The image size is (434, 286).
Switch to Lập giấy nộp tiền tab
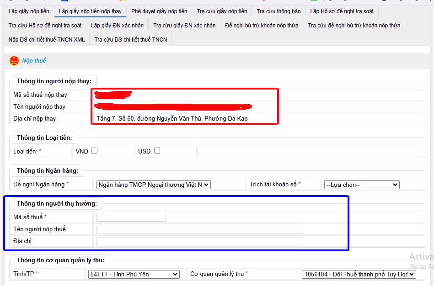(29, 11)
